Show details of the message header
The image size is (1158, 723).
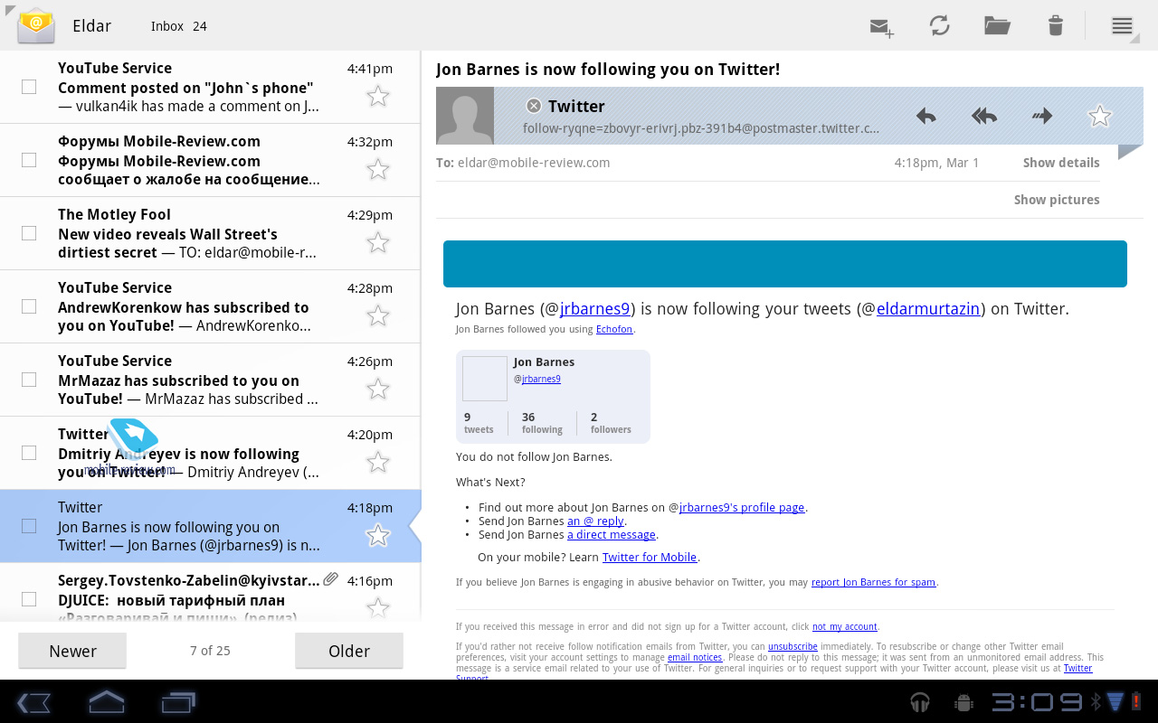(x=1061, y=163)
